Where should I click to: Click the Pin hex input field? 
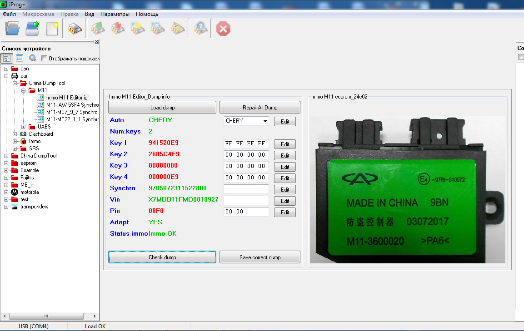[x=246, y=212]
